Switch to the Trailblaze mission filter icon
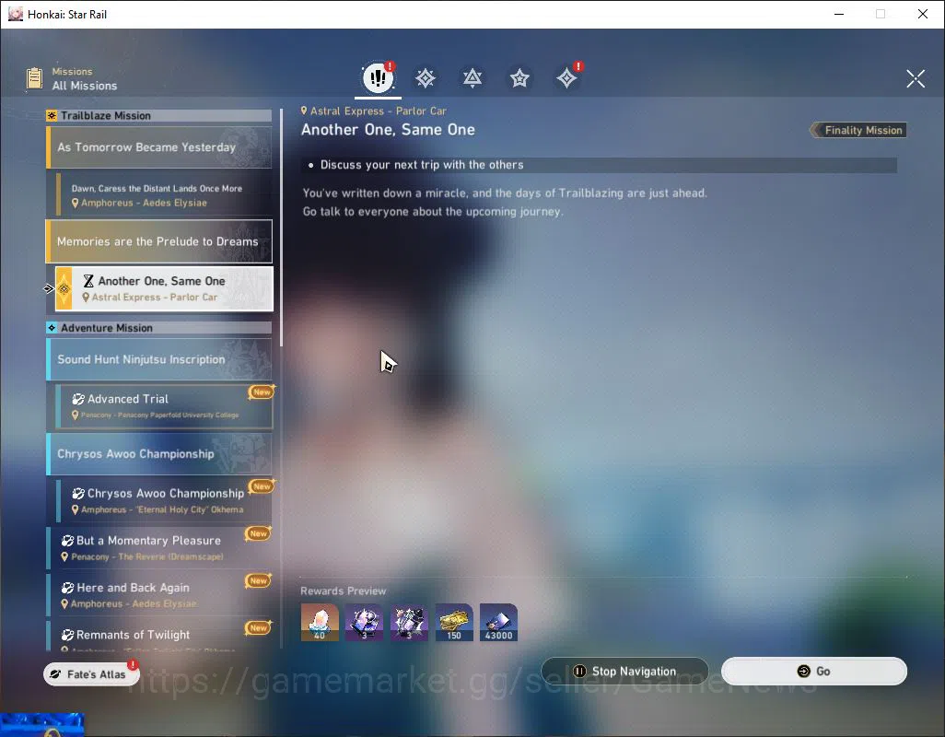The image size is (945, 737). [426, 78]
